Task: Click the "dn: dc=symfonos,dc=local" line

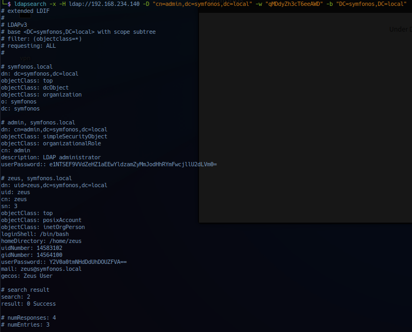Action: point(40,73)
